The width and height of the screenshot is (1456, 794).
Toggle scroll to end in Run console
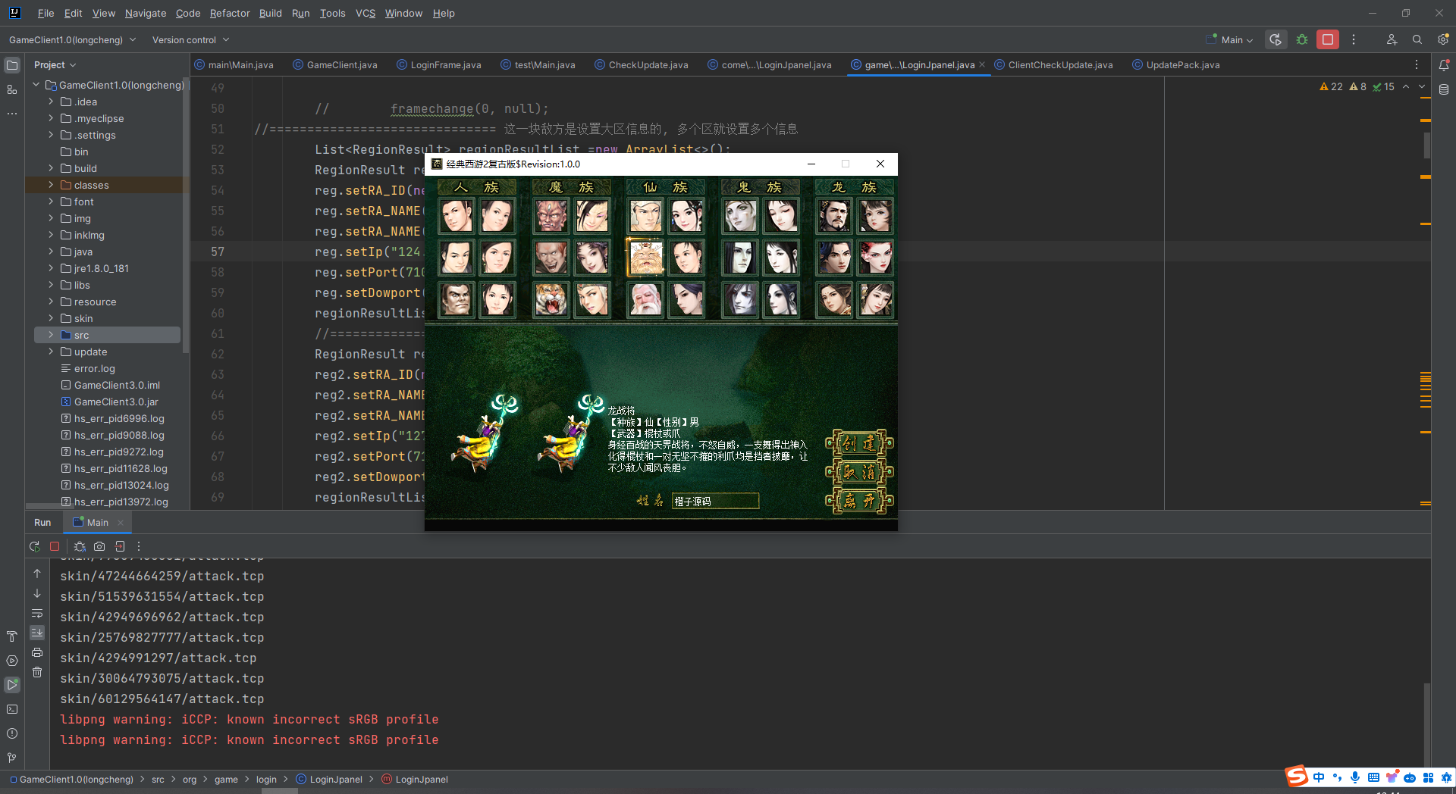[x=37, y=633]
